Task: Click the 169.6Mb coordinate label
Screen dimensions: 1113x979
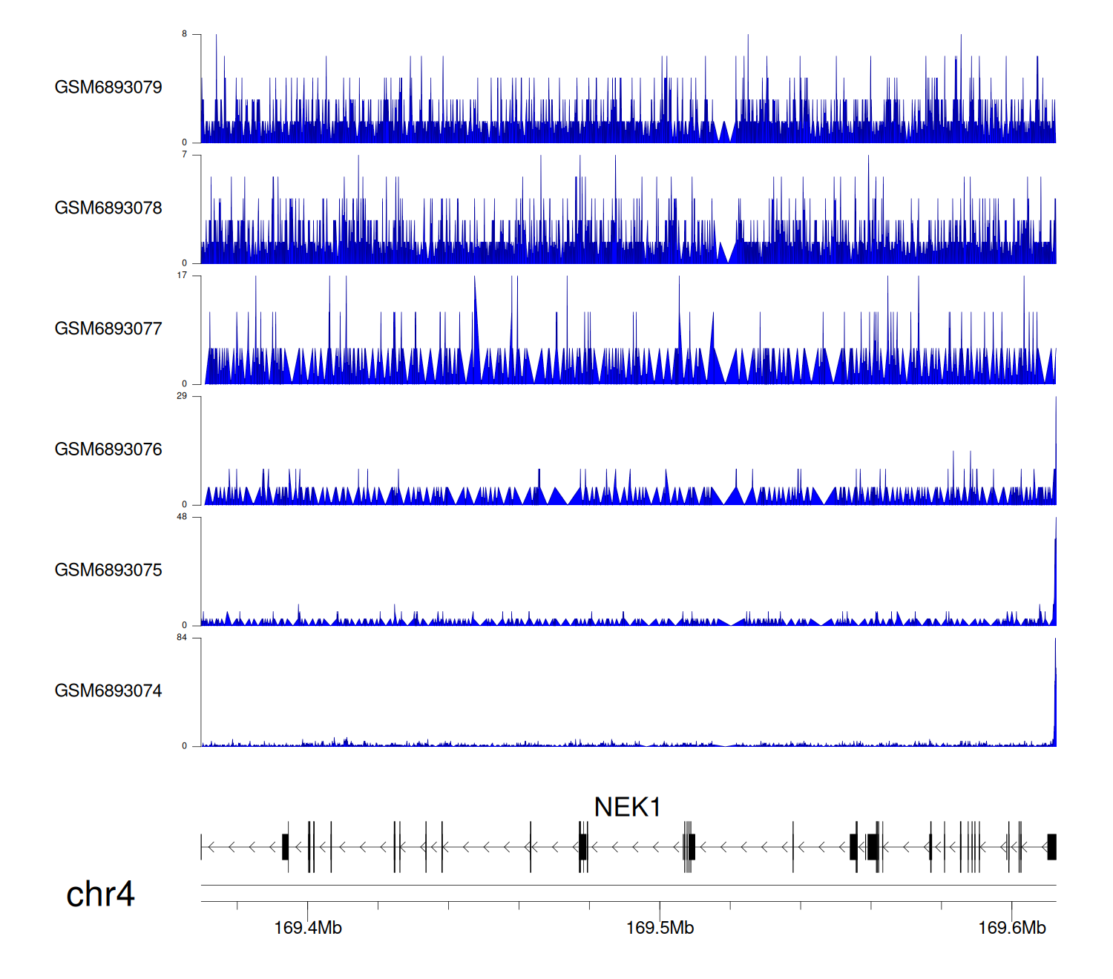Action: [1011, 928]
